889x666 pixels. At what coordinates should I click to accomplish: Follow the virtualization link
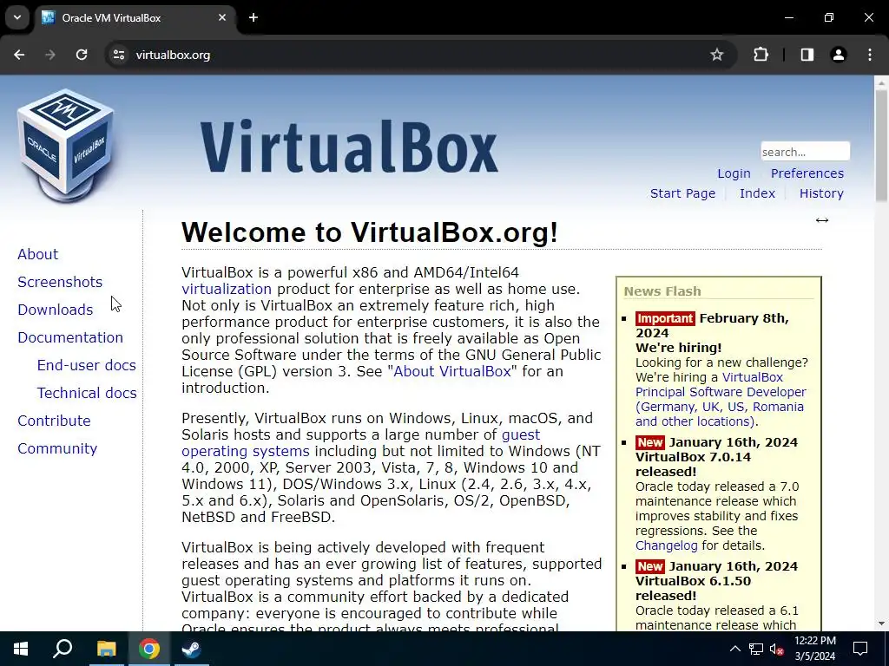click(227, 289)
